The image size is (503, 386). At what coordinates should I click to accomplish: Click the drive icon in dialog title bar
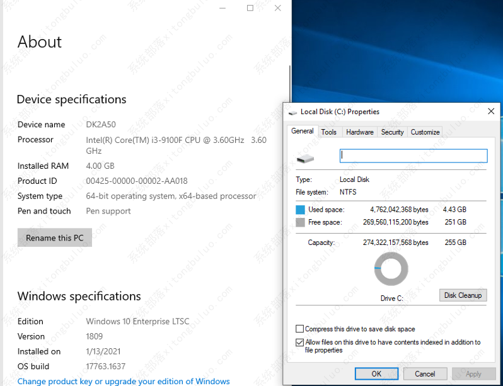292,112
